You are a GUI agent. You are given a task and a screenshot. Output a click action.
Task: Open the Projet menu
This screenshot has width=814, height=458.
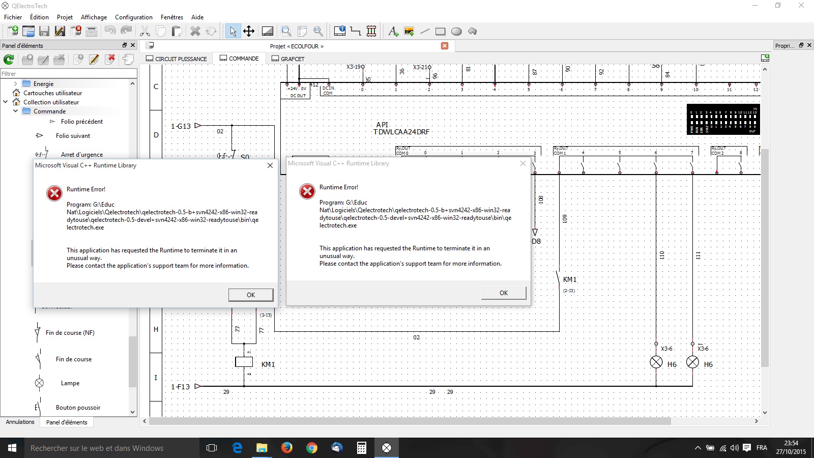65,17
